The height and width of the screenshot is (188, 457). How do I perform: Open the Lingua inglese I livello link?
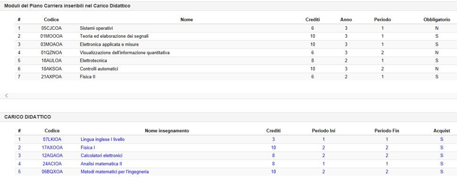coord(102,139)
